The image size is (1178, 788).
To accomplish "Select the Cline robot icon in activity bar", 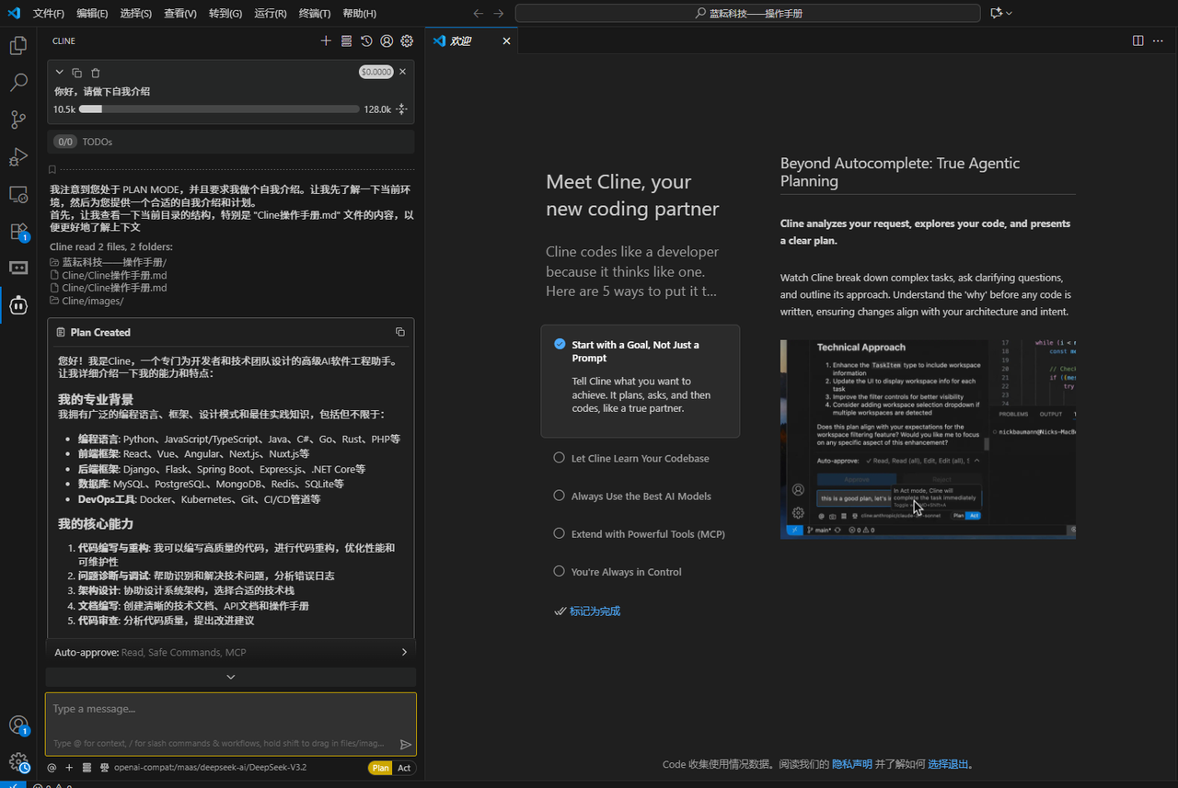I will point(18,305).
